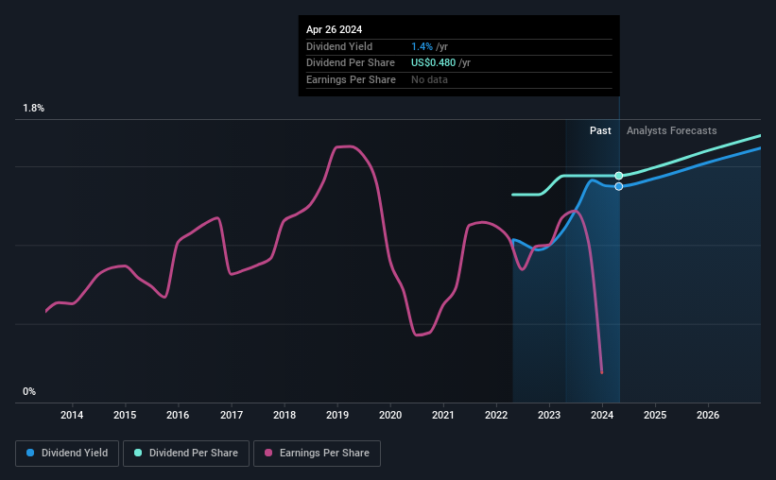Image resolution: width=776 pixels, height=480 pixels.
Task: Click the pink Earnings Per Share legend dot
Action: [x=268, y=453]
